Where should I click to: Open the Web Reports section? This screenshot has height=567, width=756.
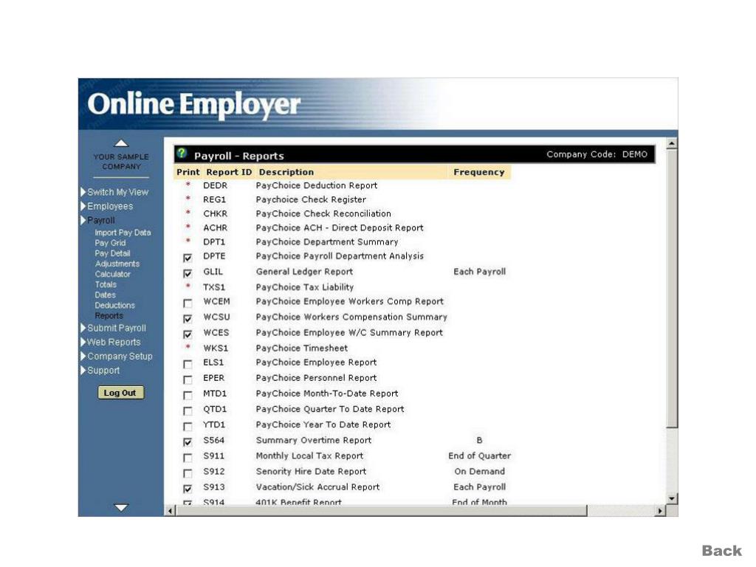(114, 342)
